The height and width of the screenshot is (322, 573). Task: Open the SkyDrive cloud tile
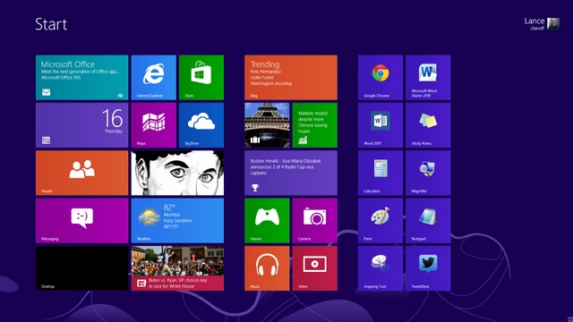point(201,125)
